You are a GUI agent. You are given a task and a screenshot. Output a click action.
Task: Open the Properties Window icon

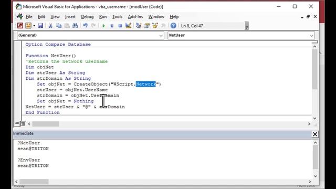147,26
